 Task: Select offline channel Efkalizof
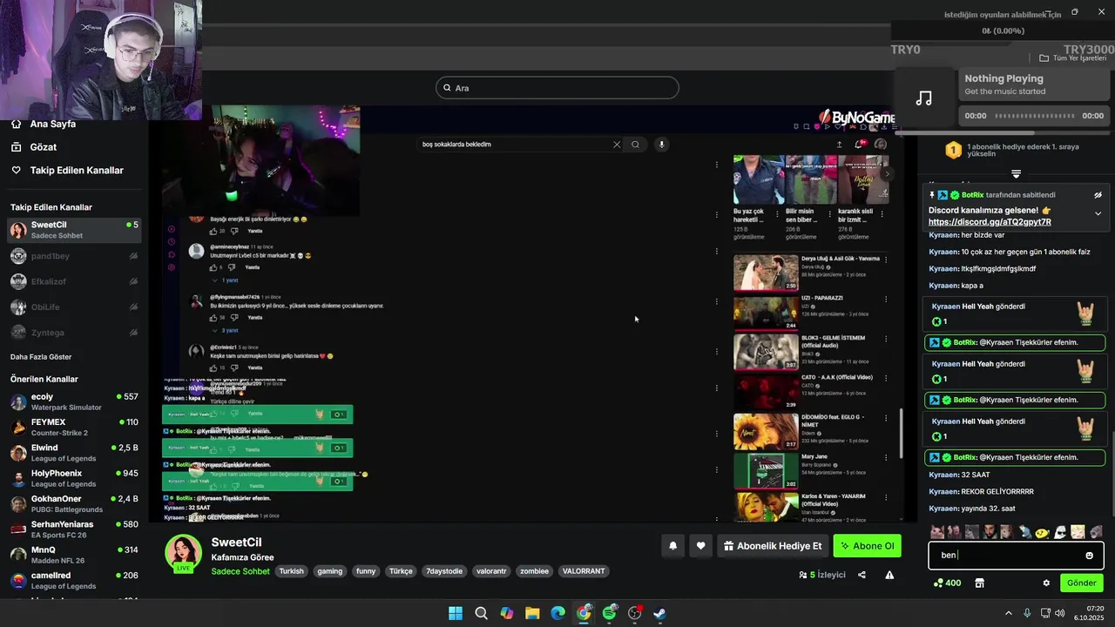pos(74,281)
